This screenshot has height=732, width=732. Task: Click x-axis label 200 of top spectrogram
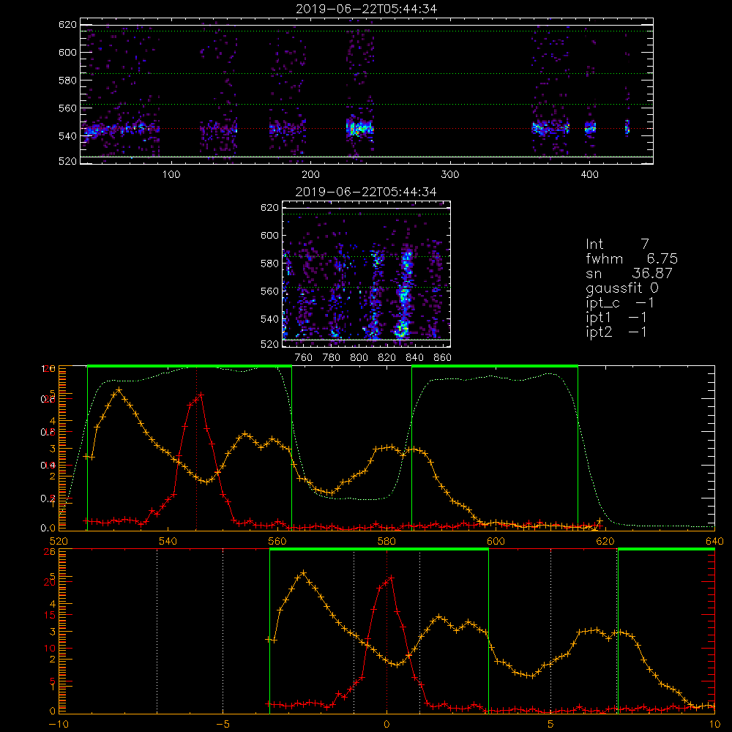310,175
